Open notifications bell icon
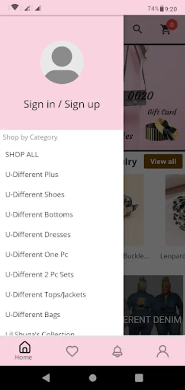The image size is (185, 390). tap(117, 351)
